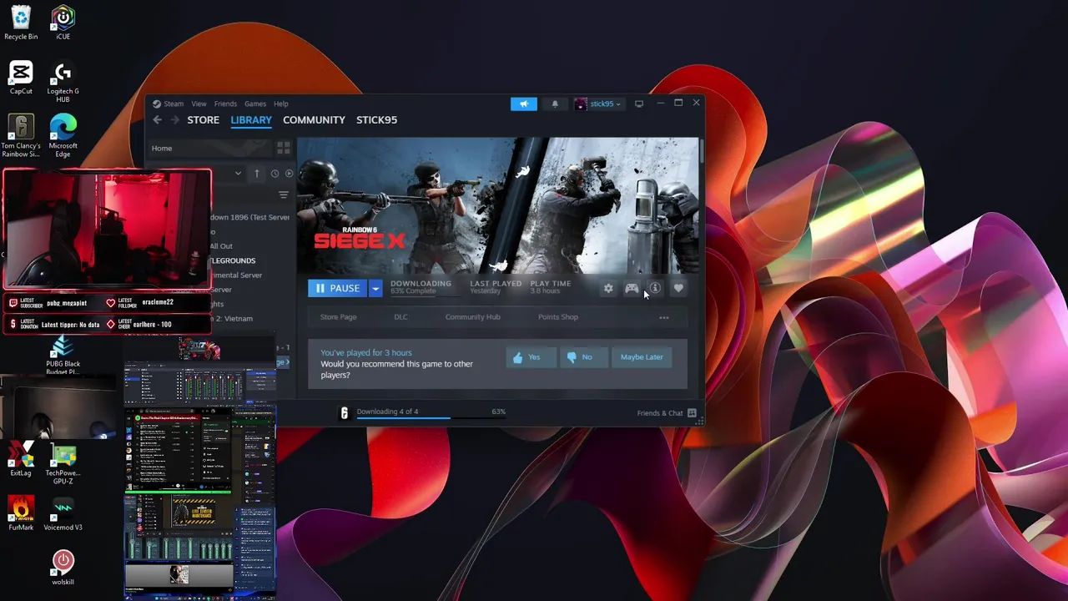The width and height of the screenshot is (1068, 601).
Task: Open iCUE desktop icon
Action: [x=63, y=23]
